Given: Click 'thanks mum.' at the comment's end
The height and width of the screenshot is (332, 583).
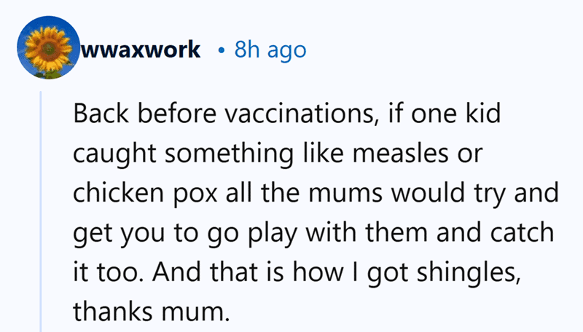Looking at the screenshot, I should click(x=152, y=311).
